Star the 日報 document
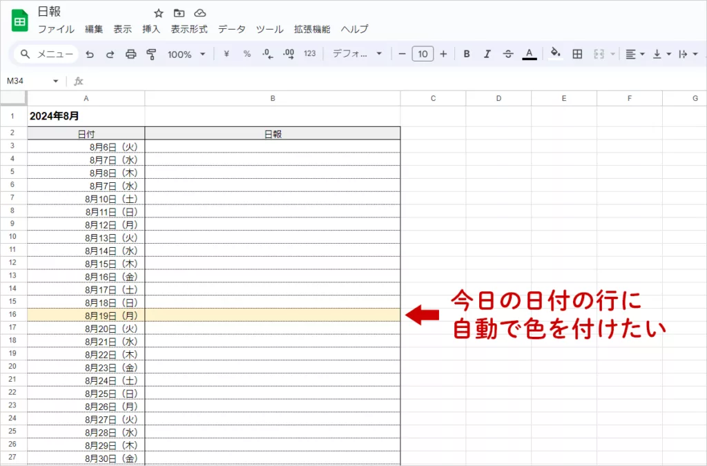The width and height of the screenshot is (707, 466). pos(158,13)
